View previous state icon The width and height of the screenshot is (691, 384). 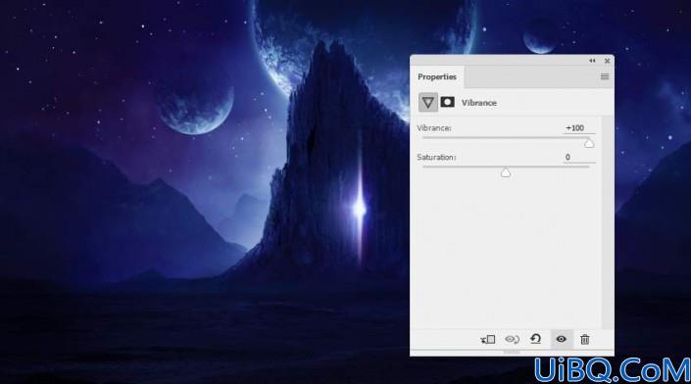click(x=512, y=339)
